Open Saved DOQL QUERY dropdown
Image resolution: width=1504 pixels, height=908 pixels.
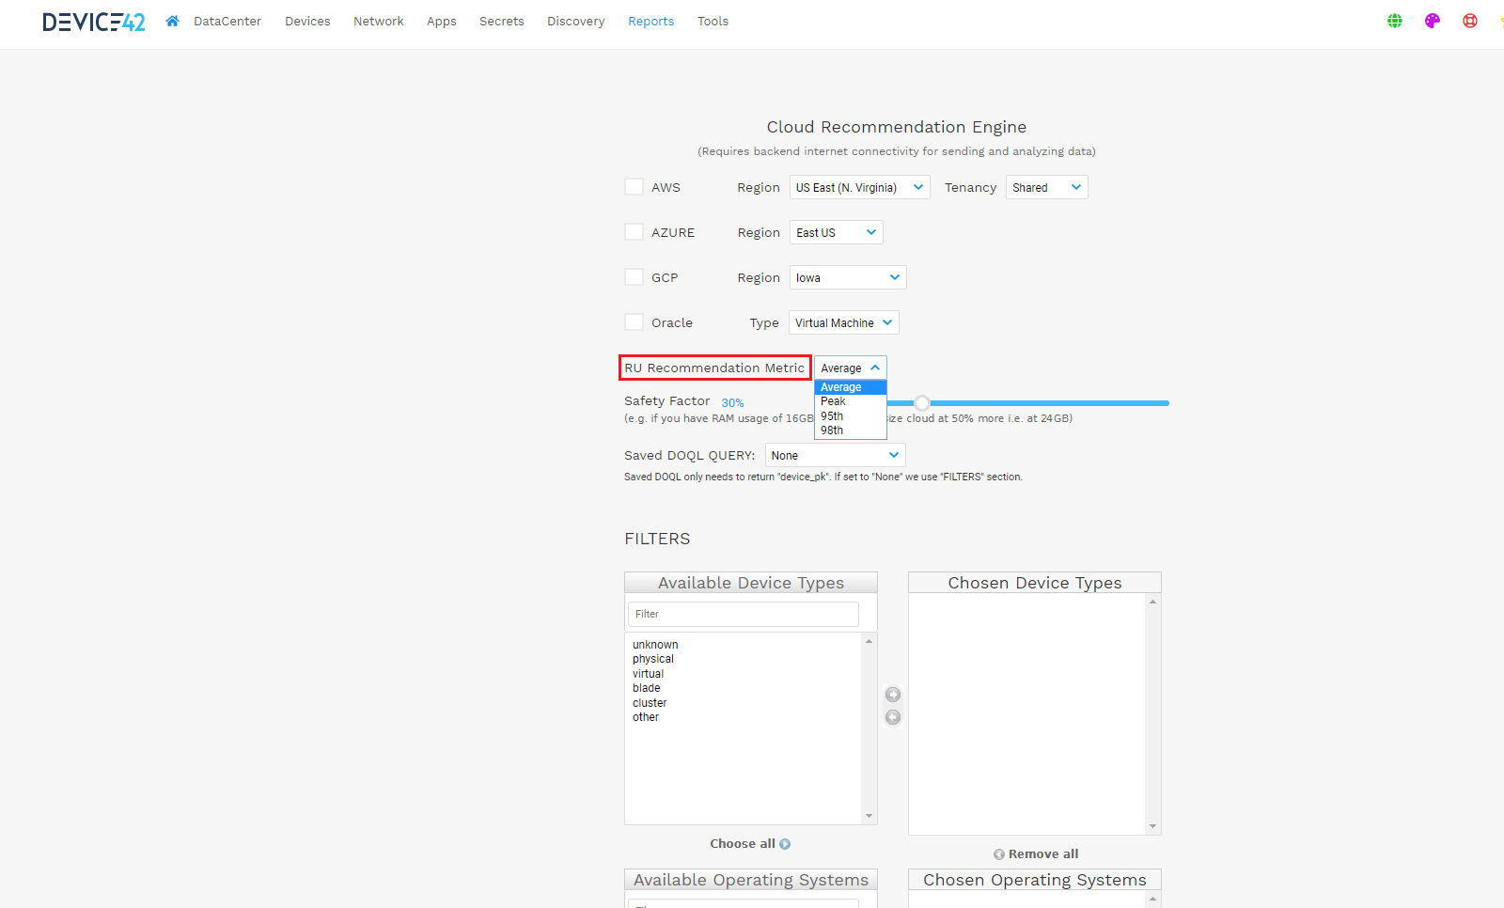pyautogui.click(x=836, y=455)
